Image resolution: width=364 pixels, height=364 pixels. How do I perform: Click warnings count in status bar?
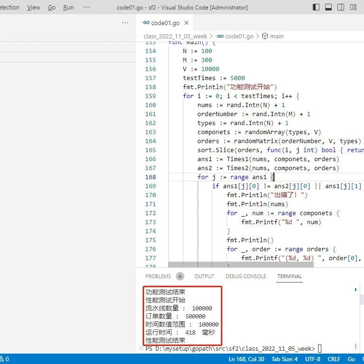pos(5,359)
